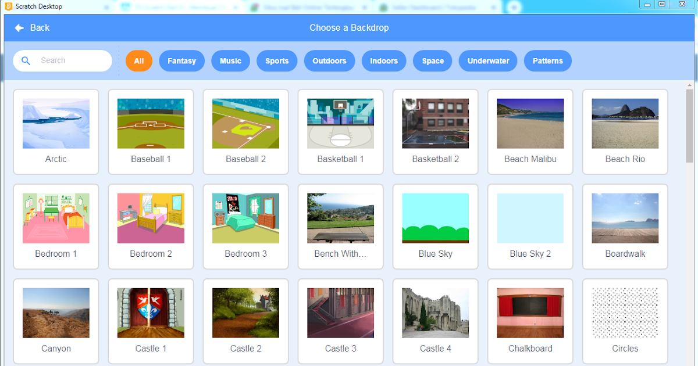
Task: Filter backdrops by Outdoors
Action: (329, 60)
